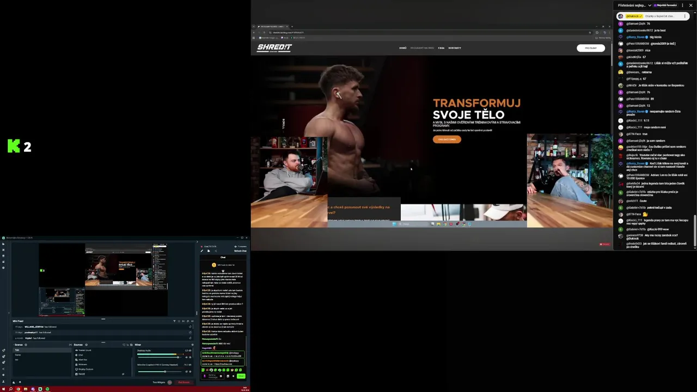Open Chrome from the Windows taskbar
The width and height of the screenshot is (697, 392).
tap(18, 389)
